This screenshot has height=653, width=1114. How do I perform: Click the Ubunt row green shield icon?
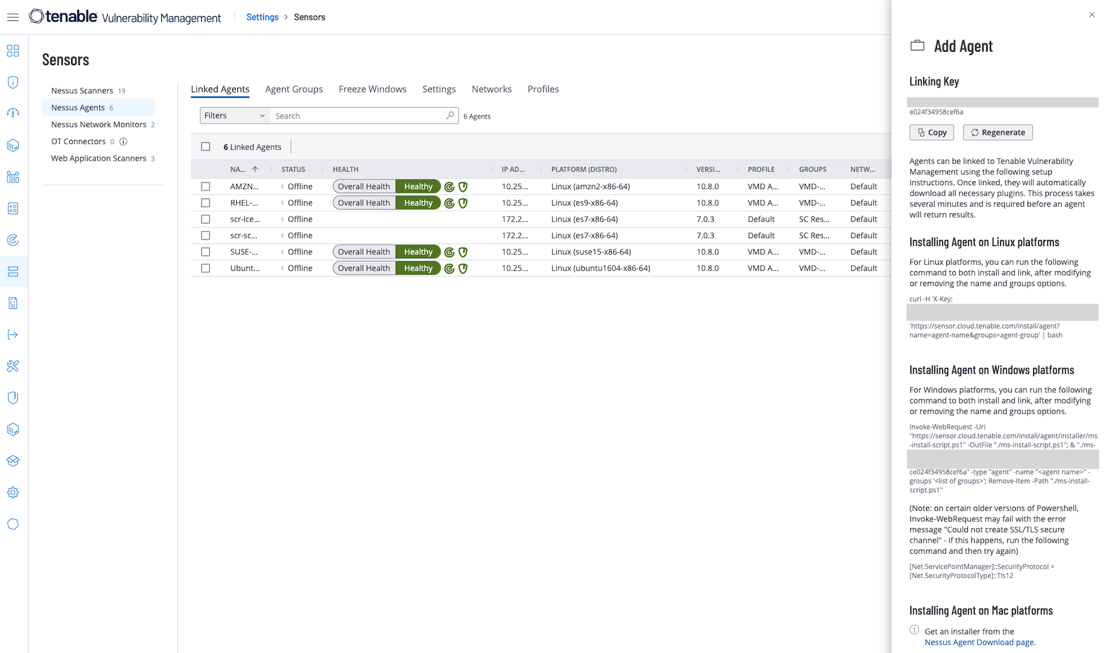(x=463, y=268)
